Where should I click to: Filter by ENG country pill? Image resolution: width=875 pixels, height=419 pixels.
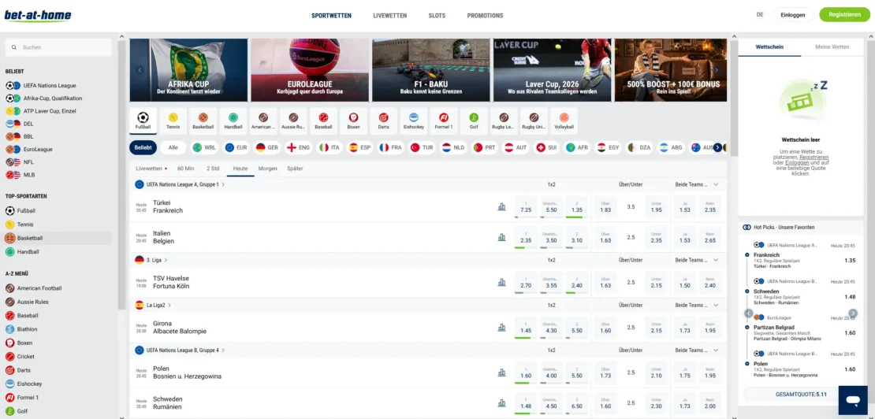299,147
